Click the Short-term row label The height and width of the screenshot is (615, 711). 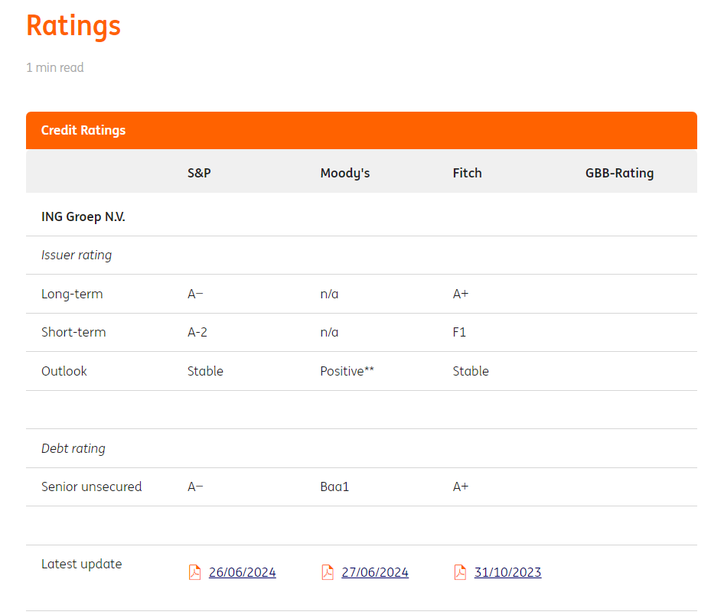73,332
